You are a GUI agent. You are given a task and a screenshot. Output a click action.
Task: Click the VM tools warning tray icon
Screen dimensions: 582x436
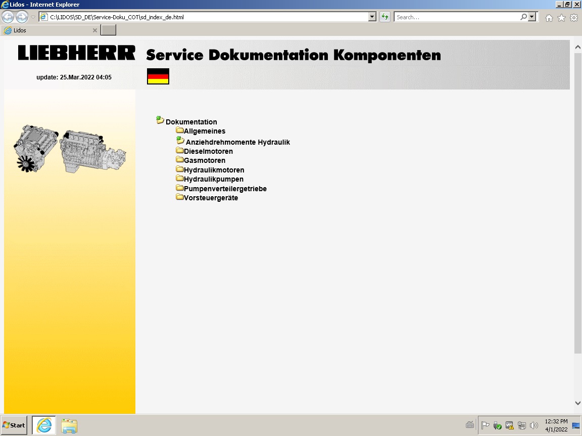click(509, 425)
